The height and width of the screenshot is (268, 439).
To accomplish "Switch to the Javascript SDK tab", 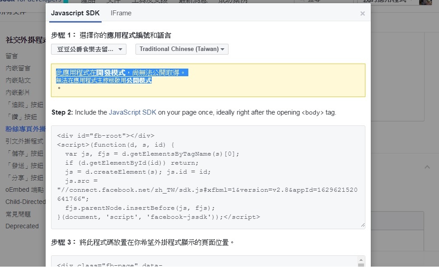I will (x=75, y=13).
